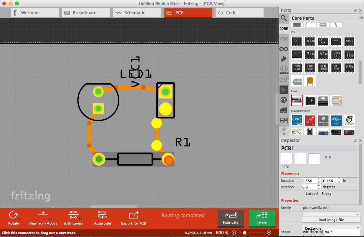
Task: Pick the orange ceramic resonator part
Action: (310, 81)
